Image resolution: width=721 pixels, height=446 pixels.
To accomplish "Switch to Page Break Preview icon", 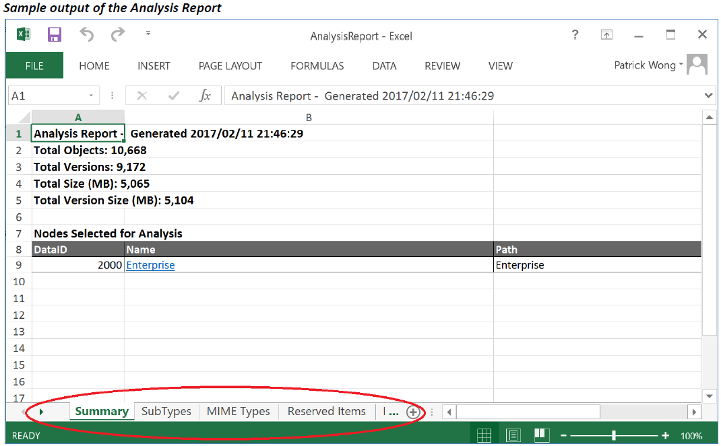I will click(x=542, y=435).
